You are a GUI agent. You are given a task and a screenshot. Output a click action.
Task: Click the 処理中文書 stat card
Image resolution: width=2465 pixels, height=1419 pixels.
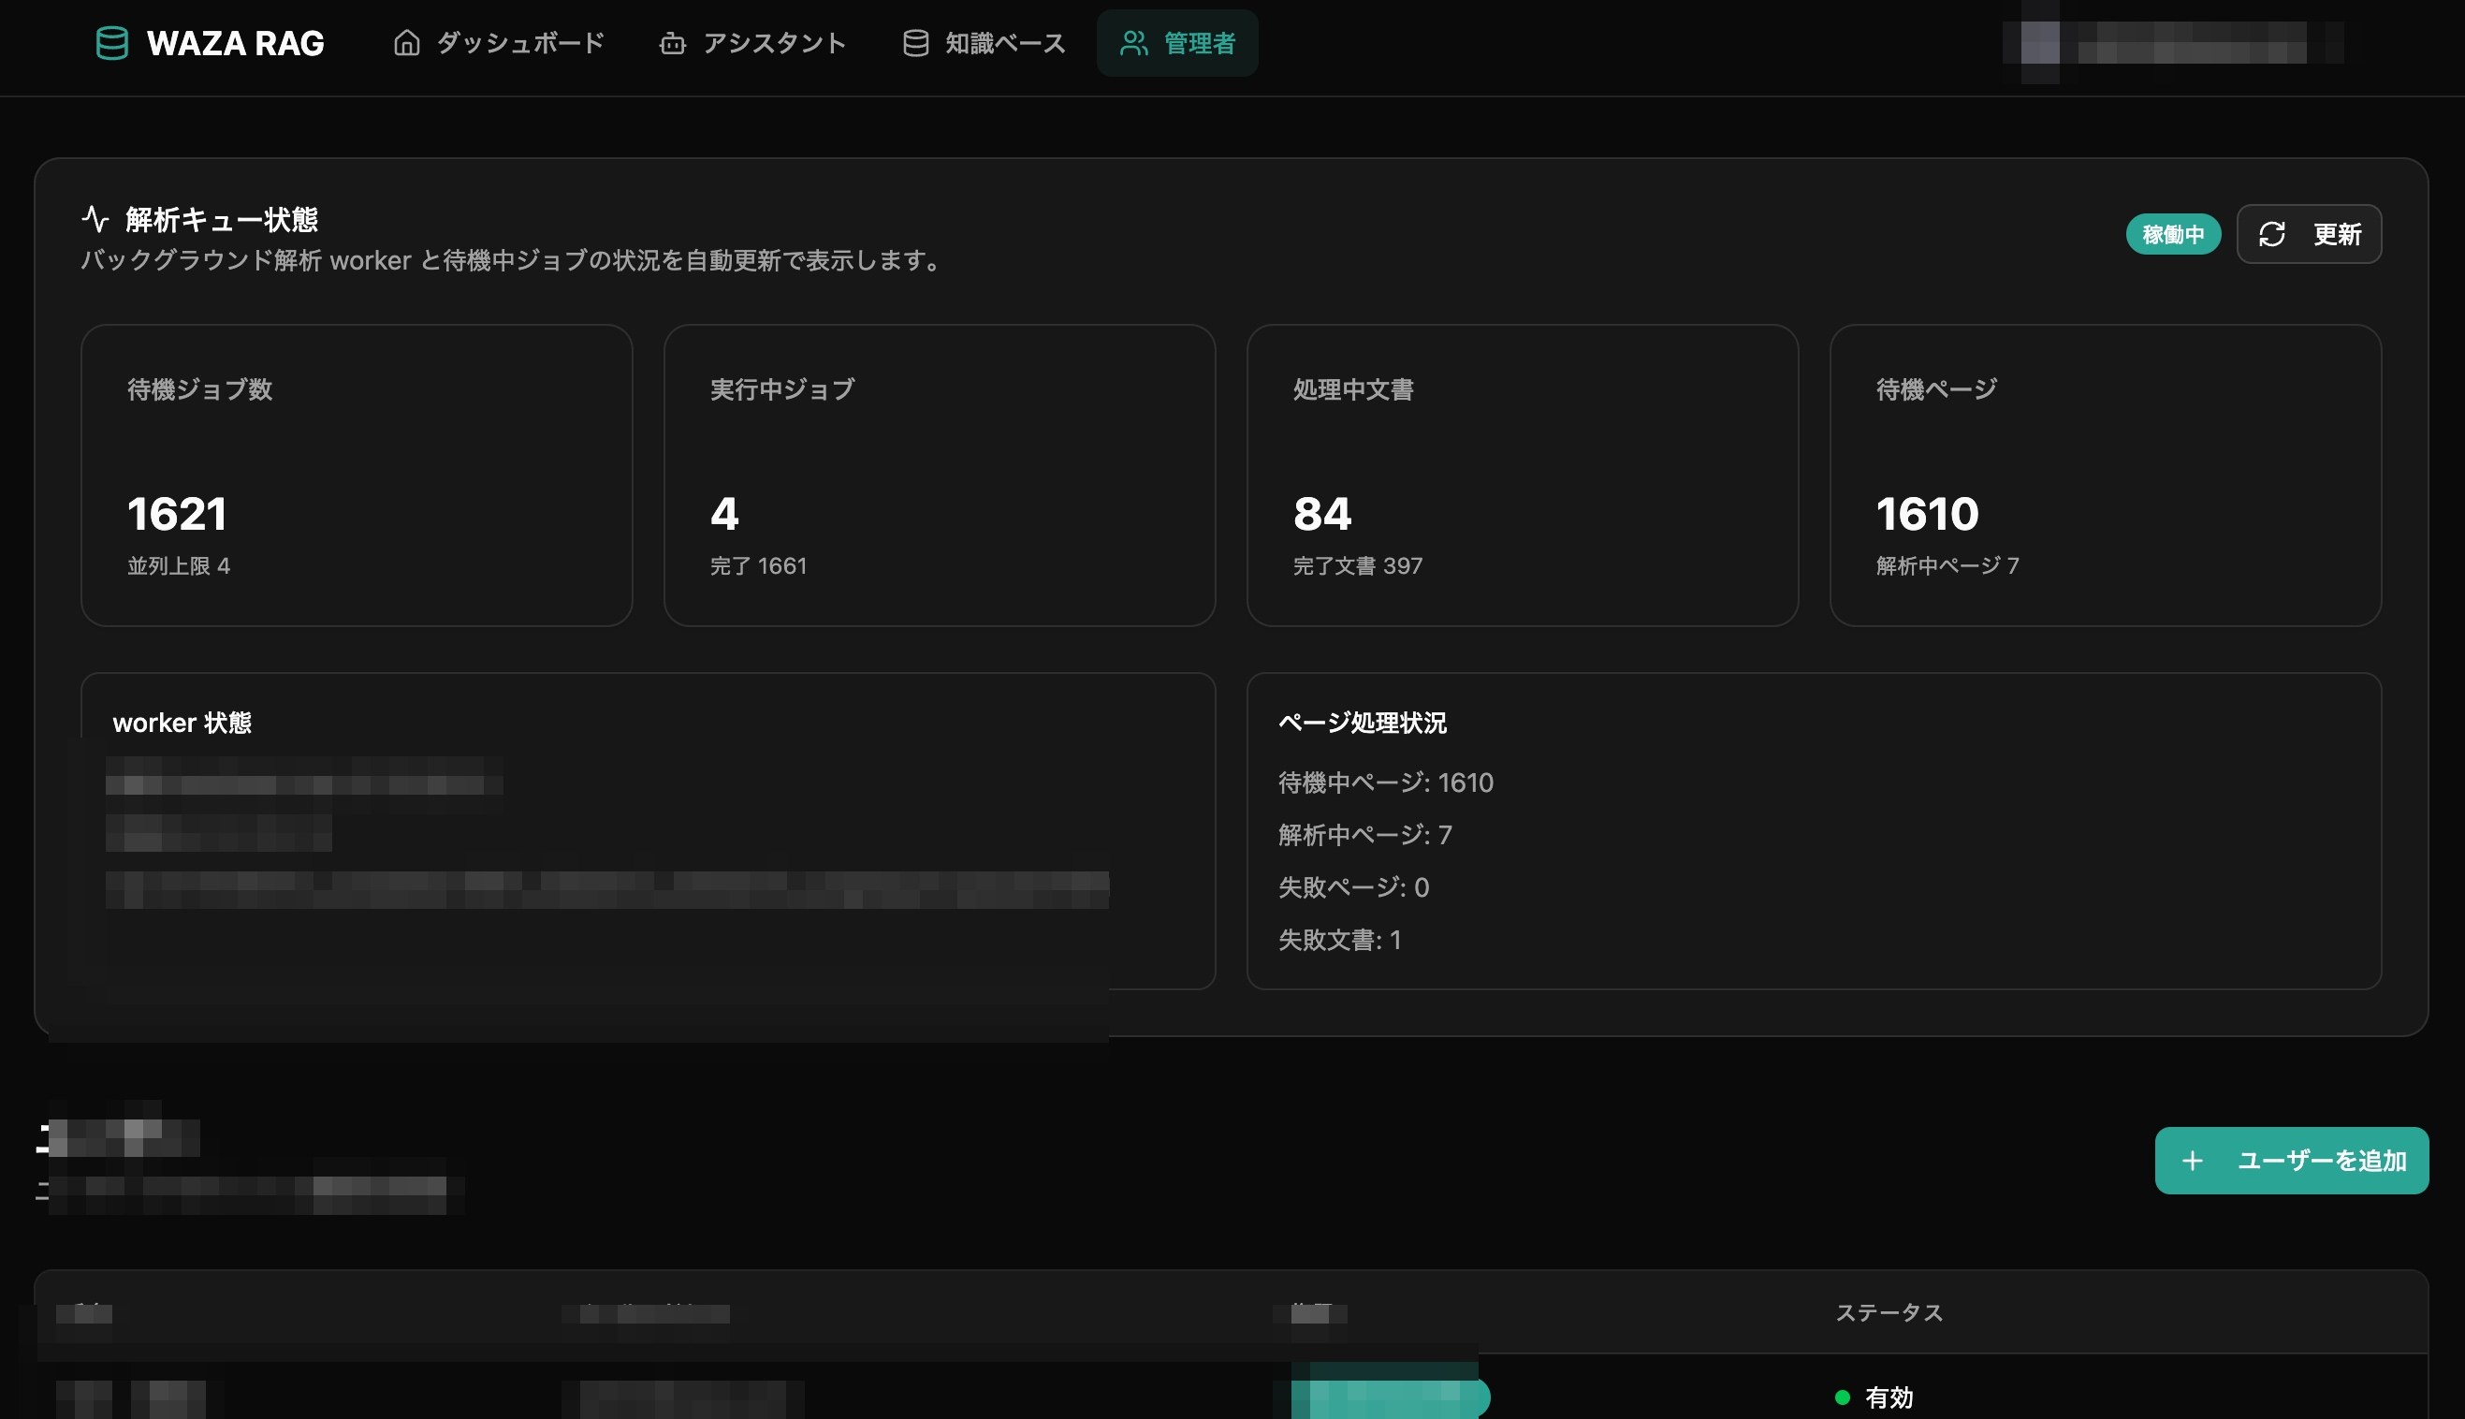pyautogui.click(x=1522, y=475)
